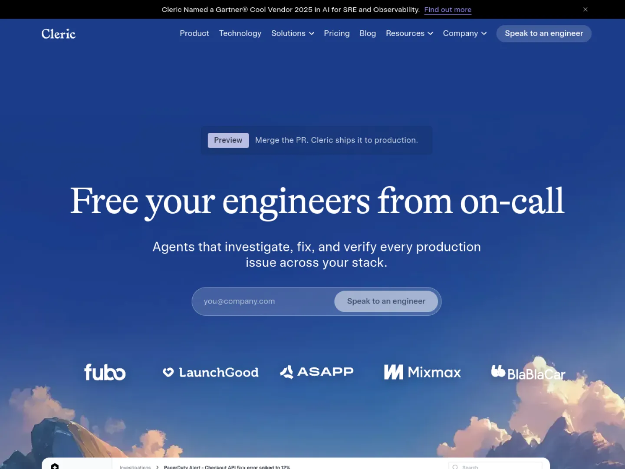The height and width of the screenshot is (469, 625).
Task: Expand the Resources dropdown menu
Action: (x=409, y=33)
